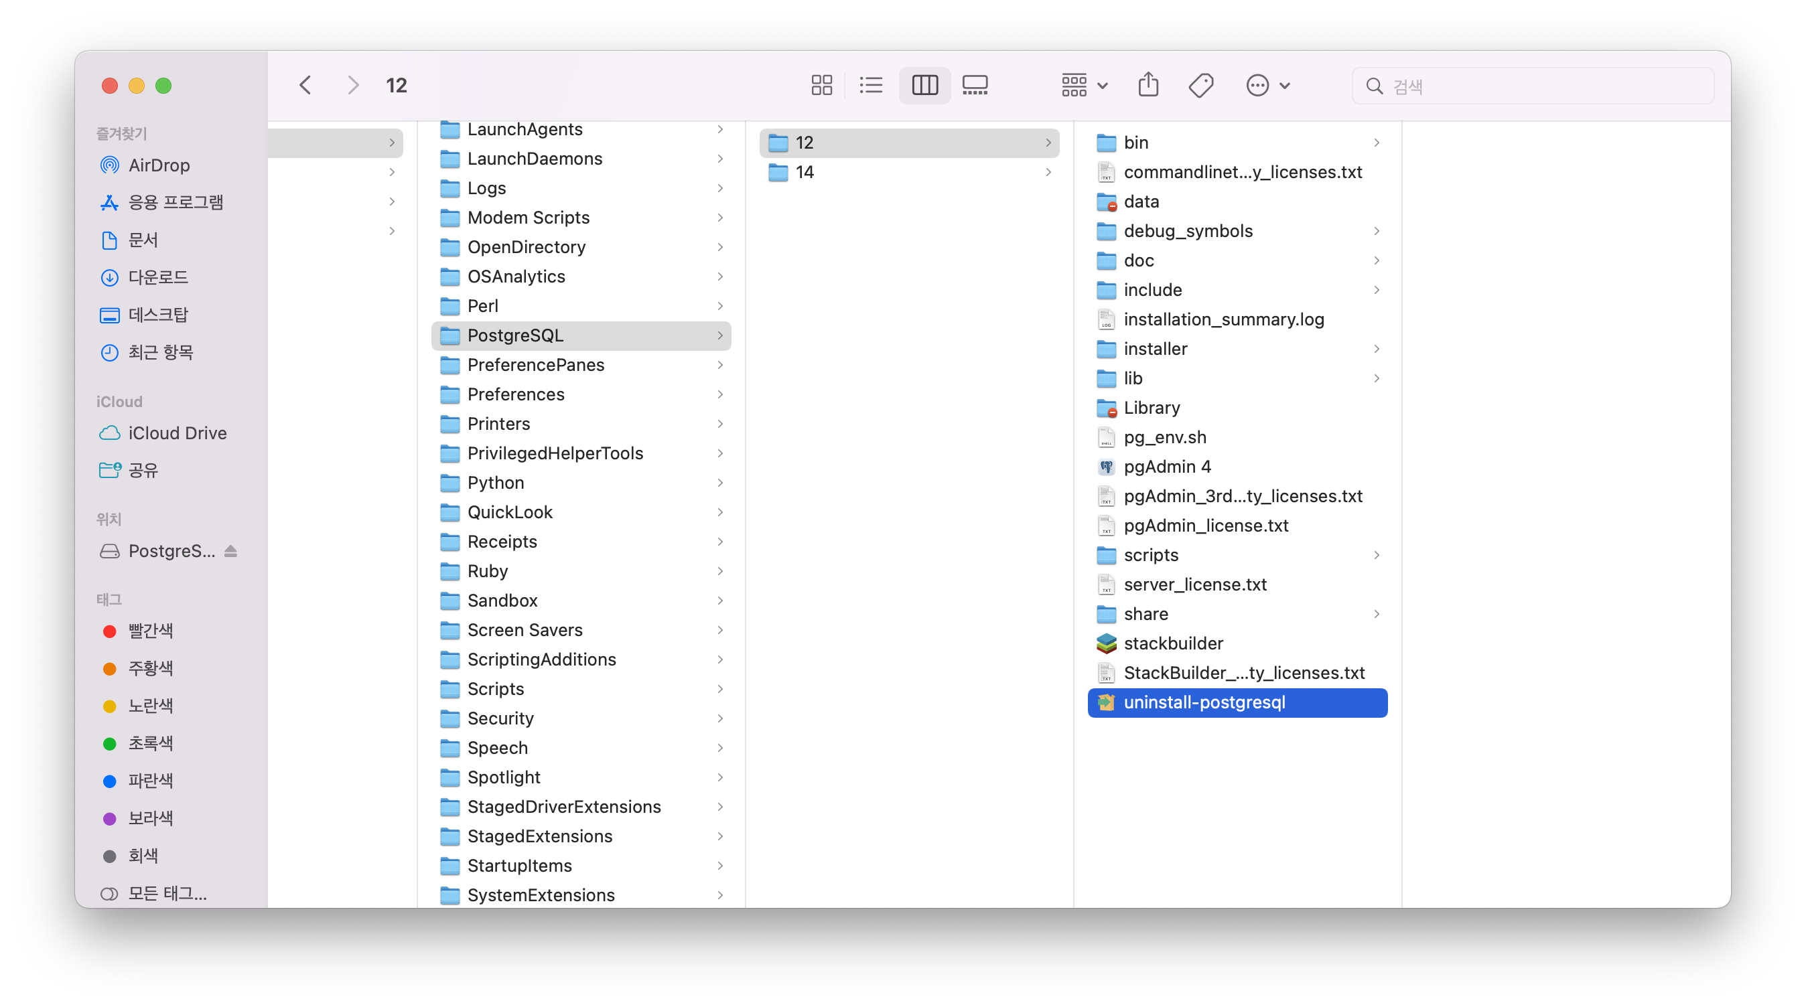Select pgAdmin_license.txt file
This screenshot has width=1806, height=1007.
[1237, 526]
